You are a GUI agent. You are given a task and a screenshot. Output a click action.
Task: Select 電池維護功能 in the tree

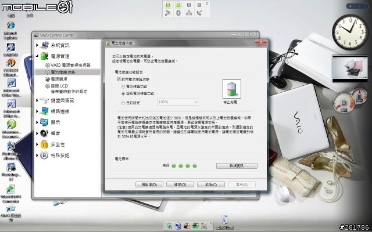click(67, 72)
